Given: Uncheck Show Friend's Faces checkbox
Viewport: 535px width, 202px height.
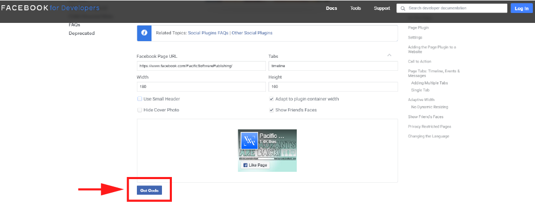Looking at the screenshot, I should point(272,110).
